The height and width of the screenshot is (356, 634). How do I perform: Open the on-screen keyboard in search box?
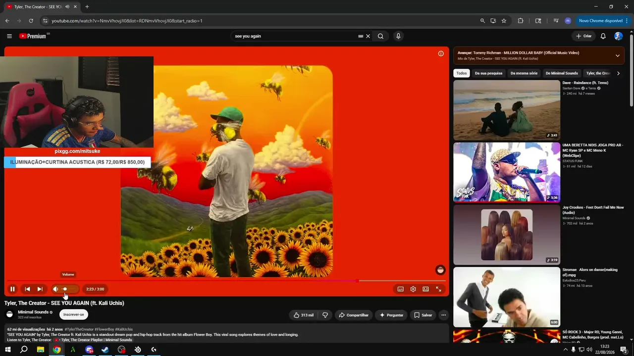coord(361,36)
